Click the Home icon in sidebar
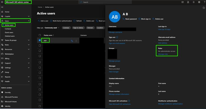 pos(2,12)
